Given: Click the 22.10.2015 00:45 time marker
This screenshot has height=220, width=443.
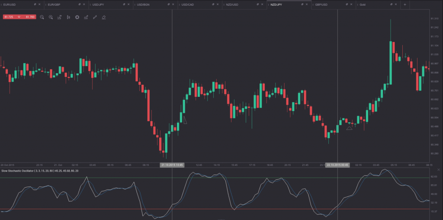Looking at the screenshot, I should (x=337, y=165).
